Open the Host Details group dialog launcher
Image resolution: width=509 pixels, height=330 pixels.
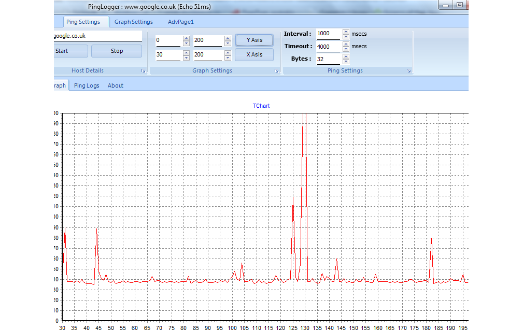coord(143,71)
